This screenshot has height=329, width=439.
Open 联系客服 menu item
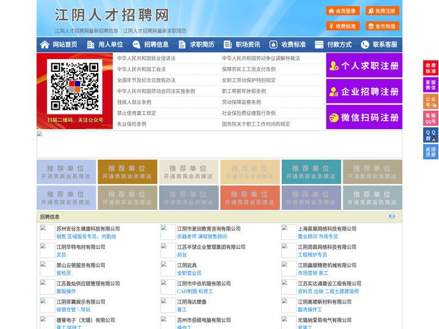[x=385, y=44]
